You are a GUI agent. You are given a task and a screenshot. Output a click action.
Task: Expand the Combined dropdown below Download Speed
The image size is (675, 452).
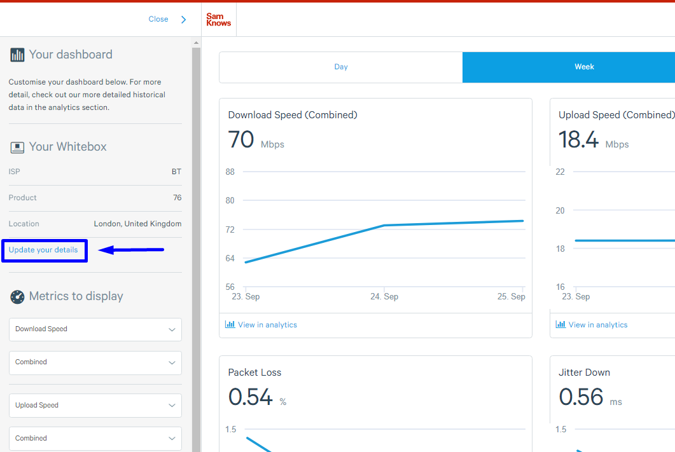tap(95, 362)
